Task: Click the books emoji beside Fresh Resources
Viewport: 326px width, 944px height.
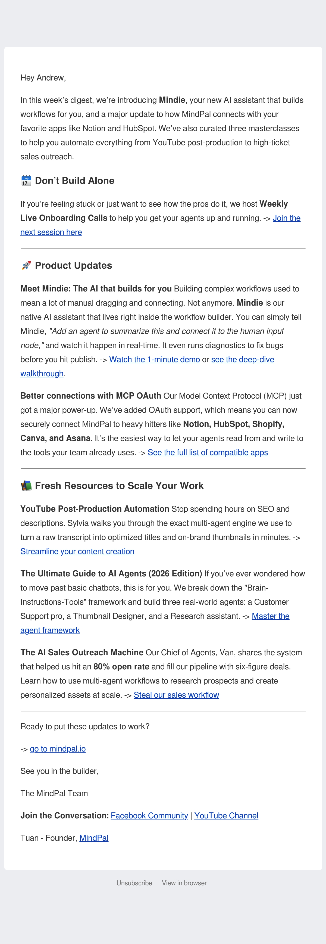Action: coord(26,486)
